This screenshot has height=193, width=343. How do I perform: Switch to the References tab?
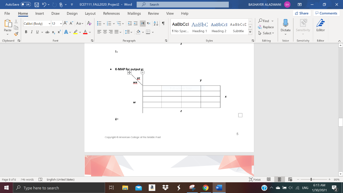[111, 14]
